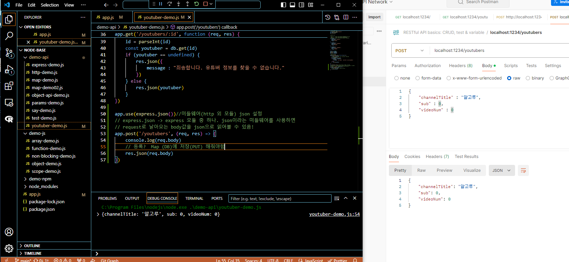This screenshot has height=262, width=569.
Task: Pause the debug session
Action: point(161,4)
